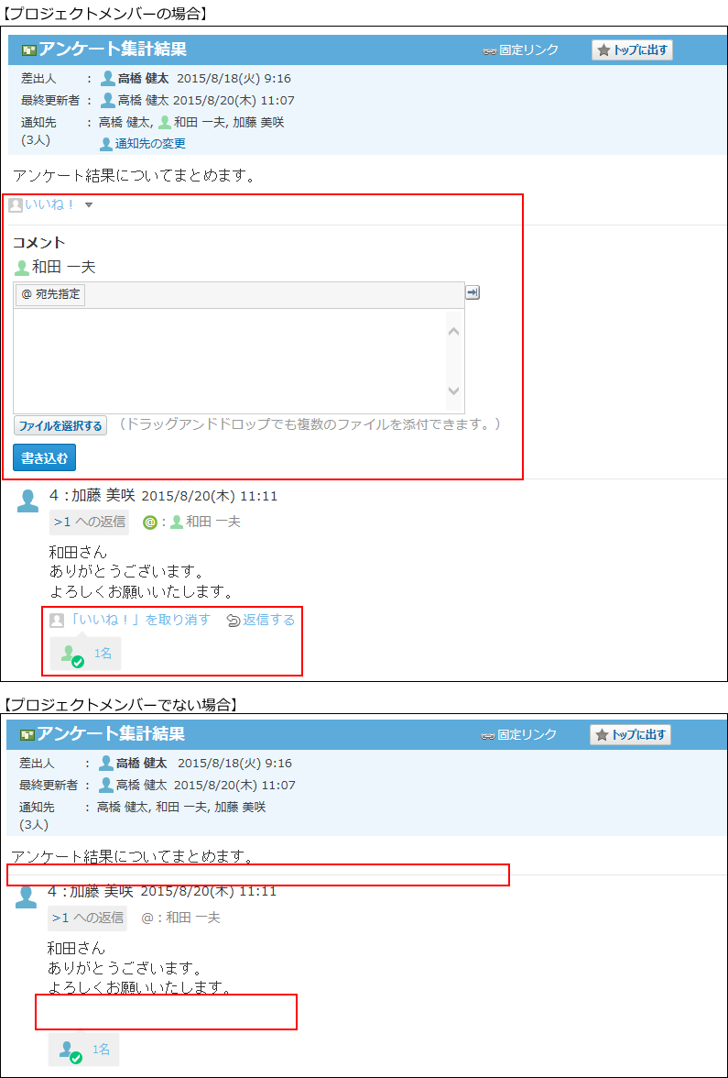
Task: Click the user icon beside 最終更新者 in the non-member panel
Action: [x=106, y=785]
